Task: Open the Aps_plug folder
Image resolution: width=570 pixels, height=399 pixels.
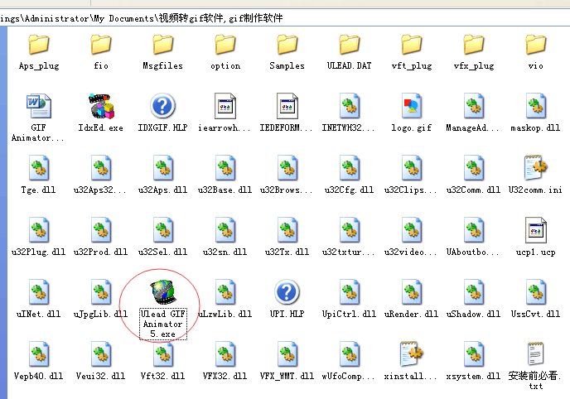Action: point(39,45)
